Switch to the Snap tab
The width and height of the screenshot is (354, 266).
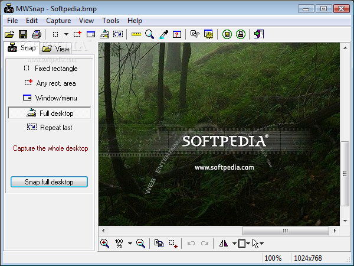(22, 48)
